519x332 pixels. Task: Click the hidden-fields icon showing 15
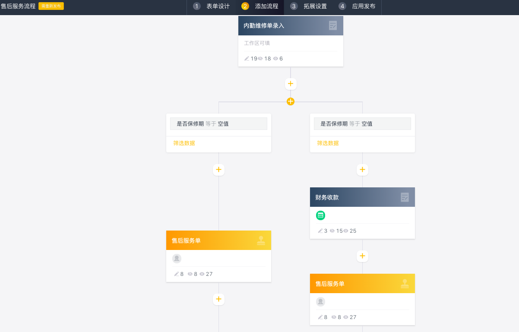[332, 231]
